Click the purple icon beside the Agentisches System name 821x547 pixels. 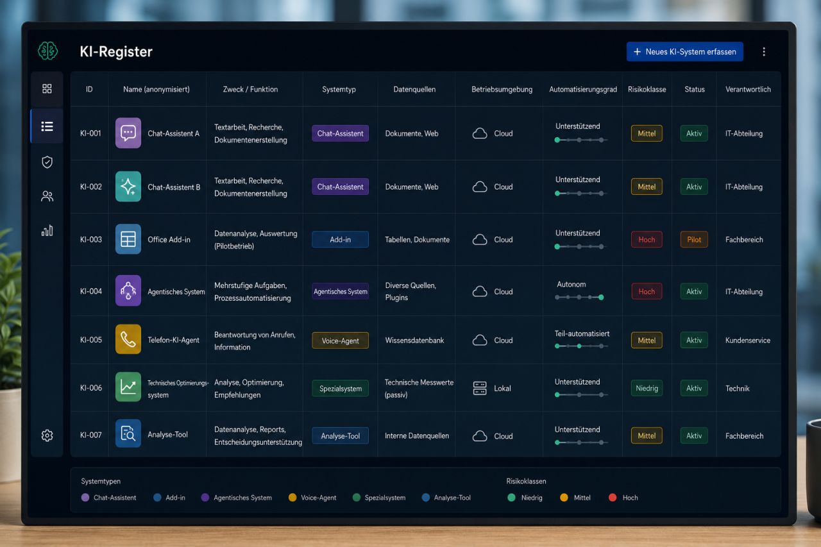(x=128, y=291)
